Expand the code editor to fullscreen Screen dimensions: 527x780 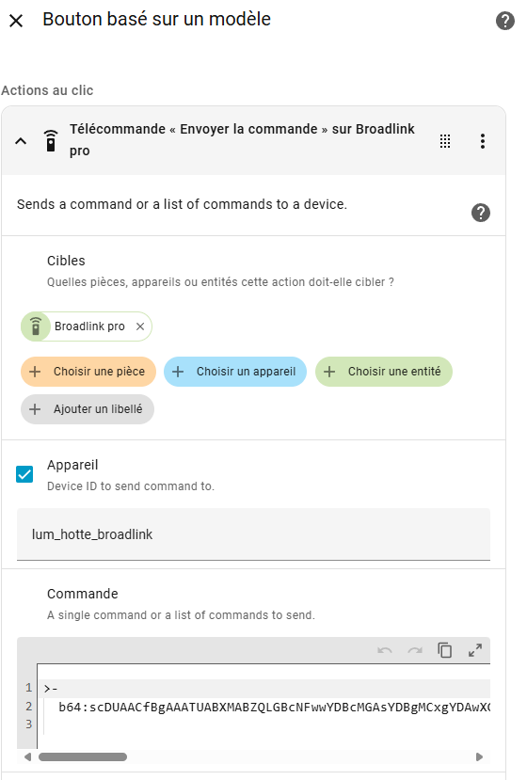point(475,650)
